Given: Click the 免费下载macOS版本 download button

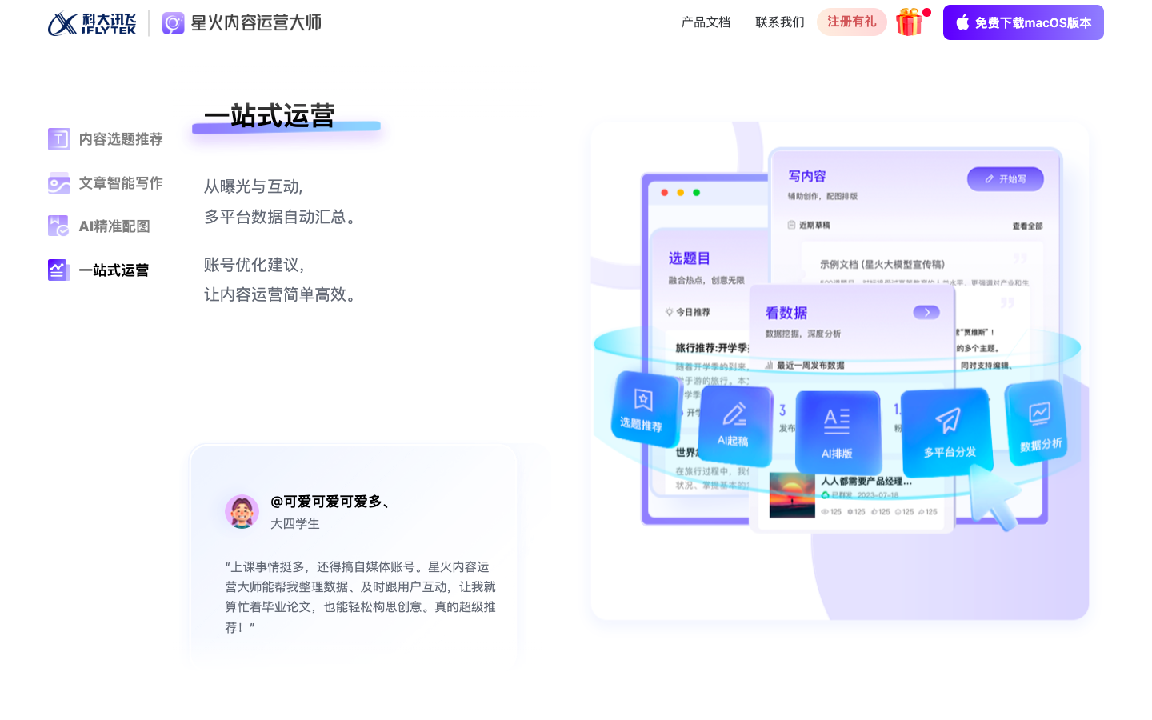Looking at the screenshot, I should 1023,22.
